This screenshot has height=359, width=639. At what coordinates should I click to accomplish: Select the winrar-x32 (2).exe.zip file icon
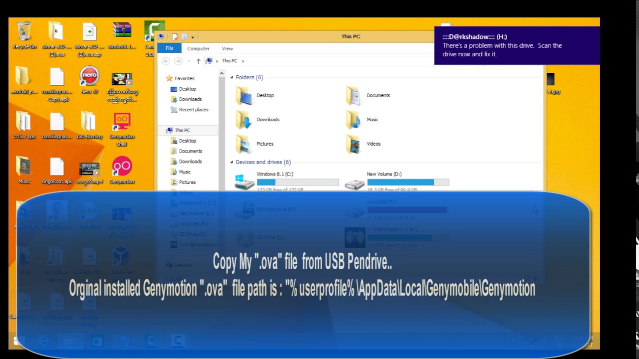click(x=89, y=39)
